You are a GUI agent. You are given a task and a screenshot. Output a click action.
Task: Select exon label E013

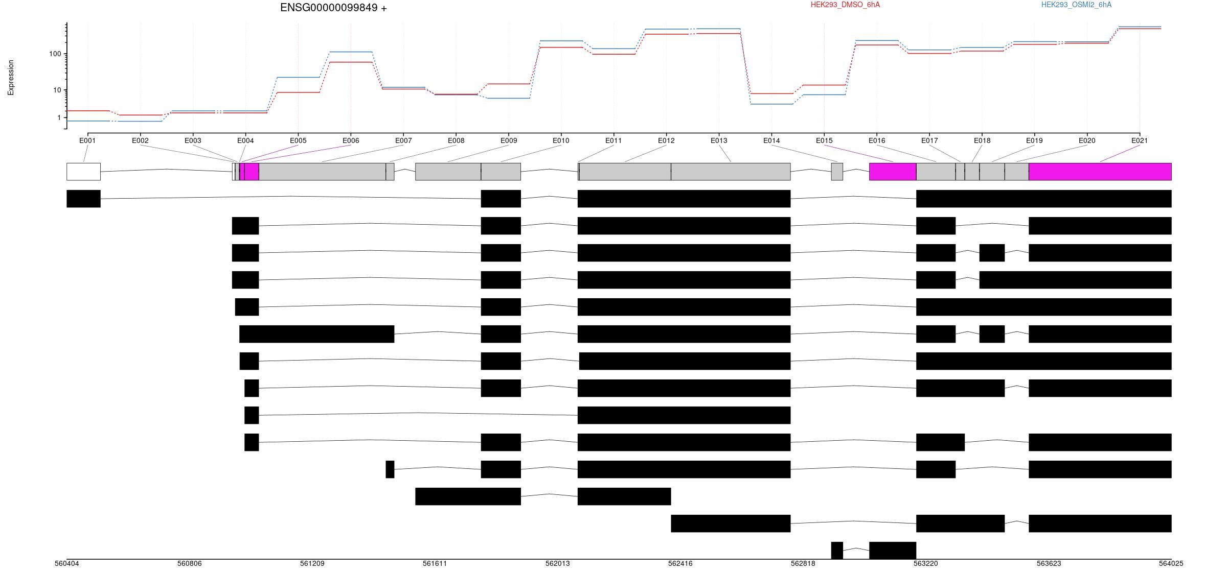click(719, 140)
